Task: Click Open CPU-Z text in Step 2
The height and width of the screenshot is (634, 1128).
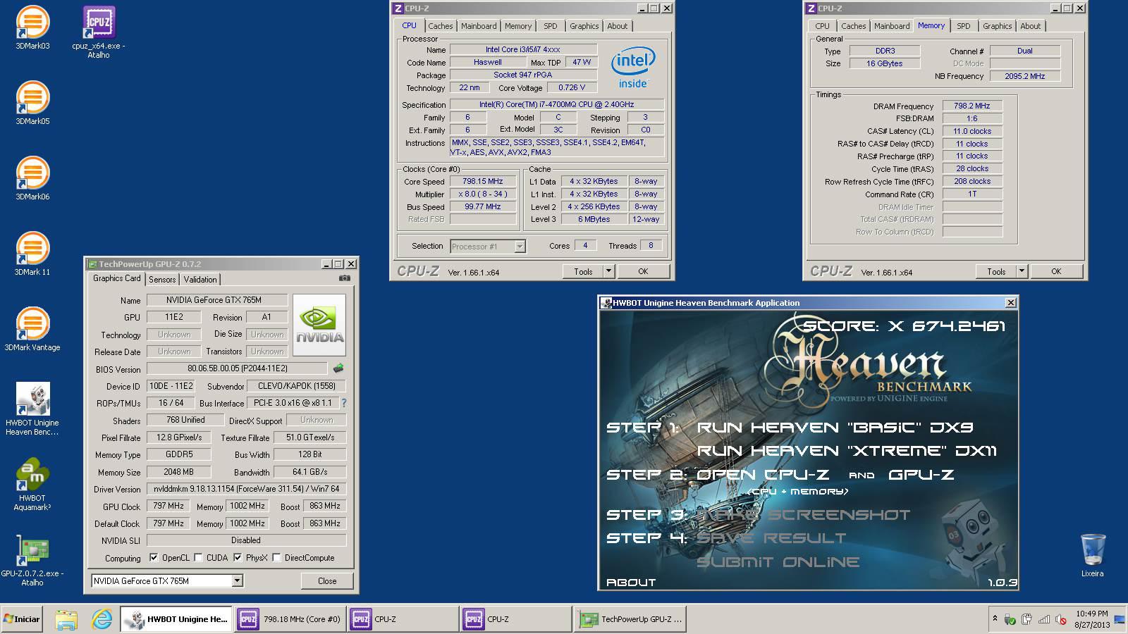Action: point(763,475)
